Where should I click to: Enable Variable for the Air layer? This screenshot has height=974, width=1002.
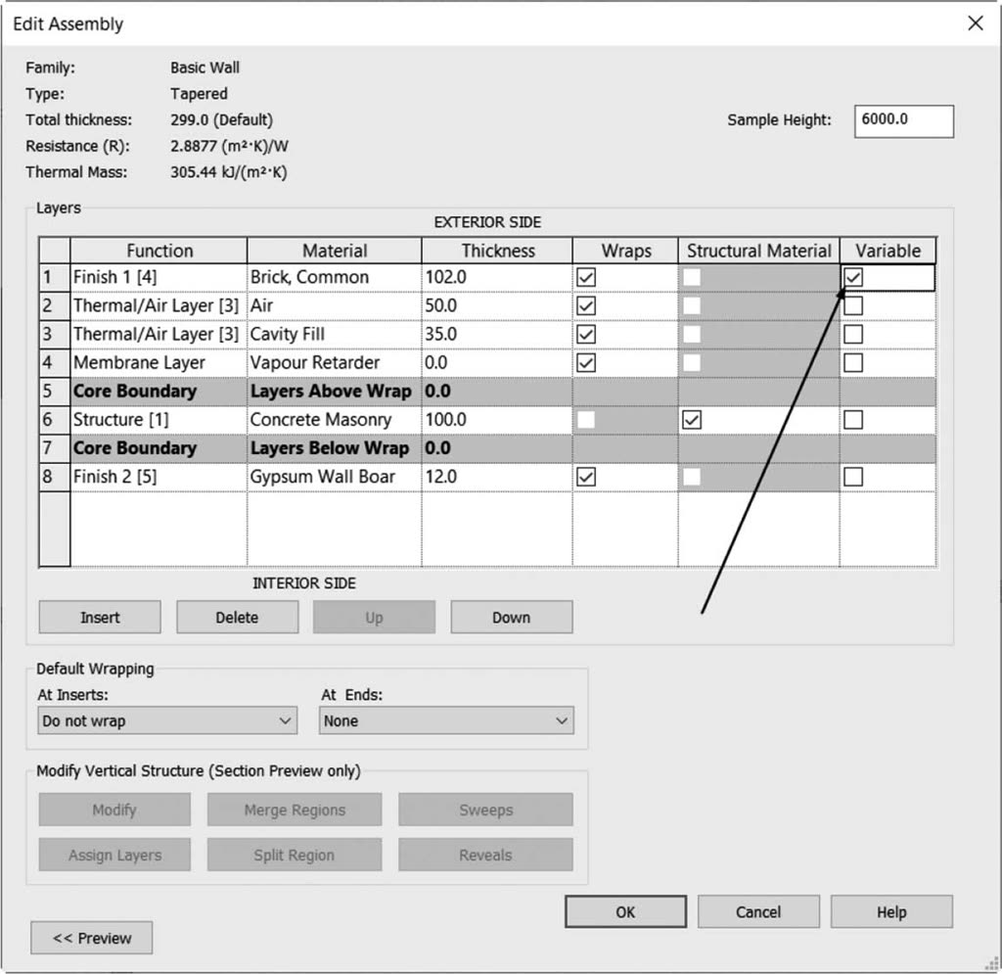[x=853, y=305]
